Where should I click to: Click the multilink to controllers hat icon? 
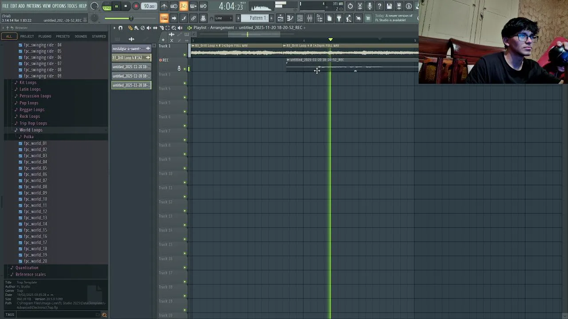pyautogui.click(x=203, y=18)
